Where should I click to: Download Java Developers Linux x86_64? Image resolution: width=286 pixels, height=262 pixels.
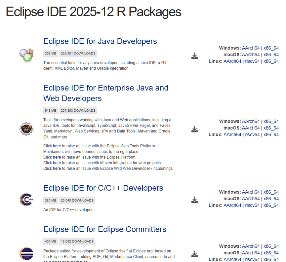point(271,61)
